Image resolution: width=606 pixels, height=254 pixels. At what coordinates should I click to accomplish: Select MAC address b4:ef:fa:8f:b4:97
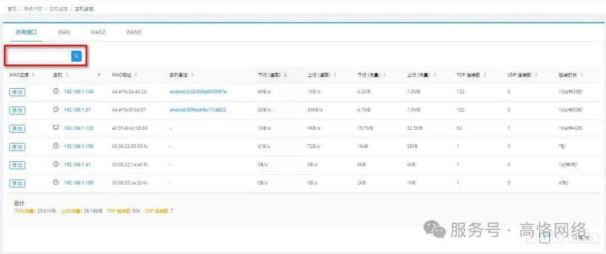click(x=129, y=110)
